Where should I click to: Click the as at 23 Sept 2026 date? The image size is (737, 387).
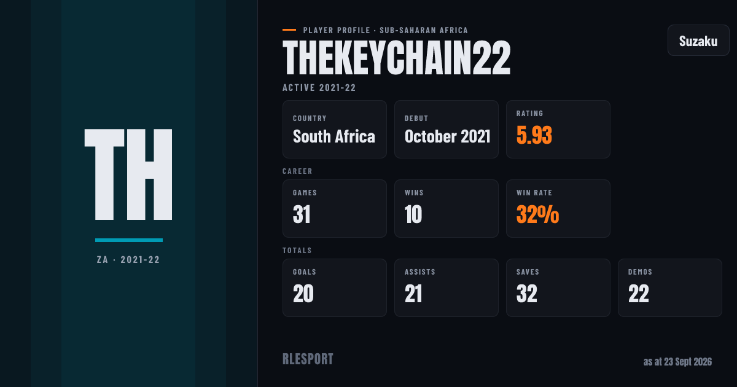[677, 362]
